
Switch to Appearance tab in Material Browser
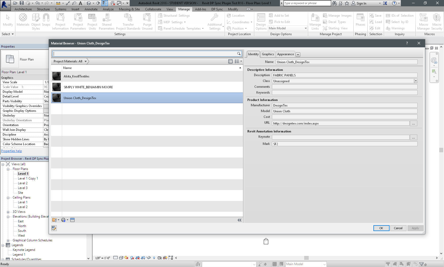click(x=285, y=54)
